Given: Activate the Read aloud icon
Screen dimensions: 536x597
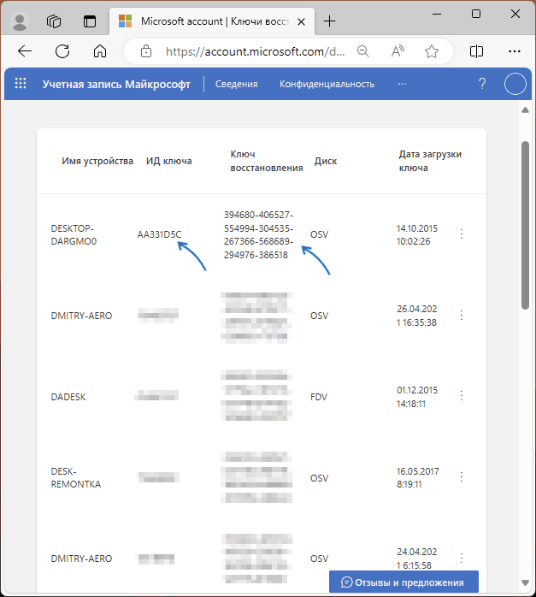Looking at the screenshot, I should tap(398, 51).
